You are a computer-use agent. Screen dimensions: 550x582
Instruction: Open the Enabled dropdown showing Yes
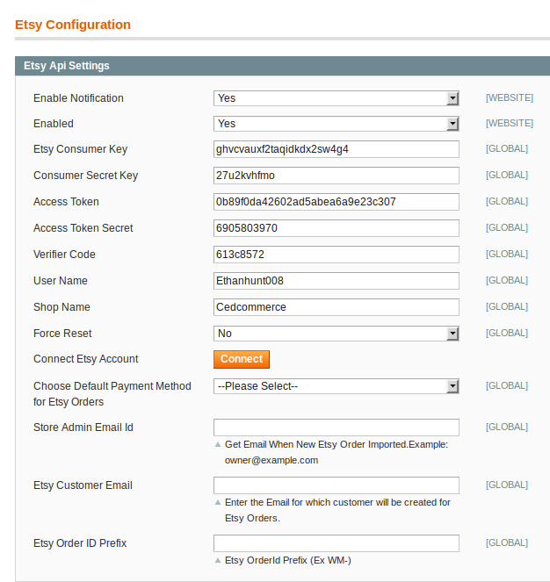pyautogui.click(x=337, y=124)
